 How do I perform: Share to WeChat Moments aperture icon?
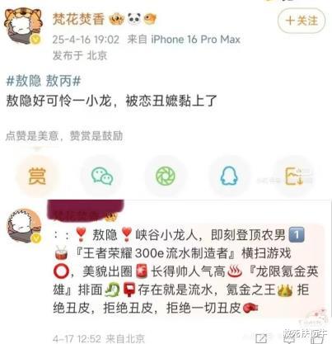(x=166, y=177)
